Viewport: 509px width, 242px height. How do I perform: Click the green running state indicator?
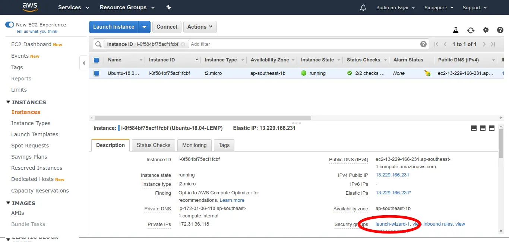pyautogui.click(x=304, y=73)
